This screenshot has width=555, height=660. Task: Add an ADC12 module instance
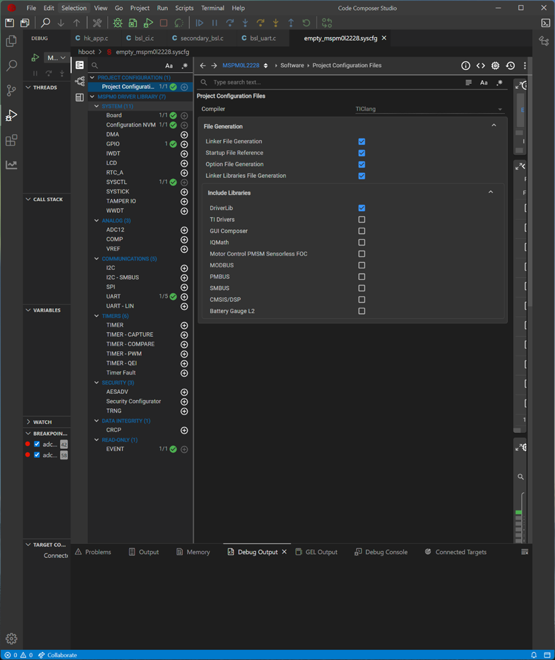184,230
